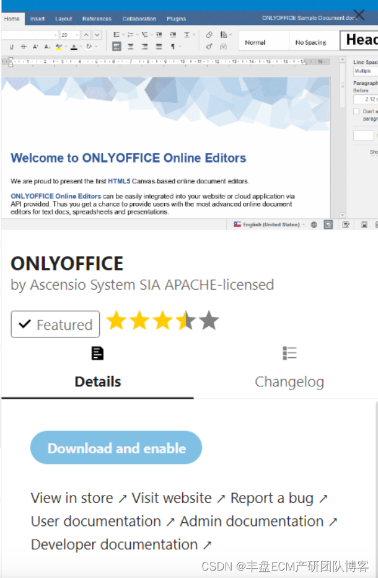Open the font name dropdown
The height and width of the screenshot is (578, 378).
[30, 35]
